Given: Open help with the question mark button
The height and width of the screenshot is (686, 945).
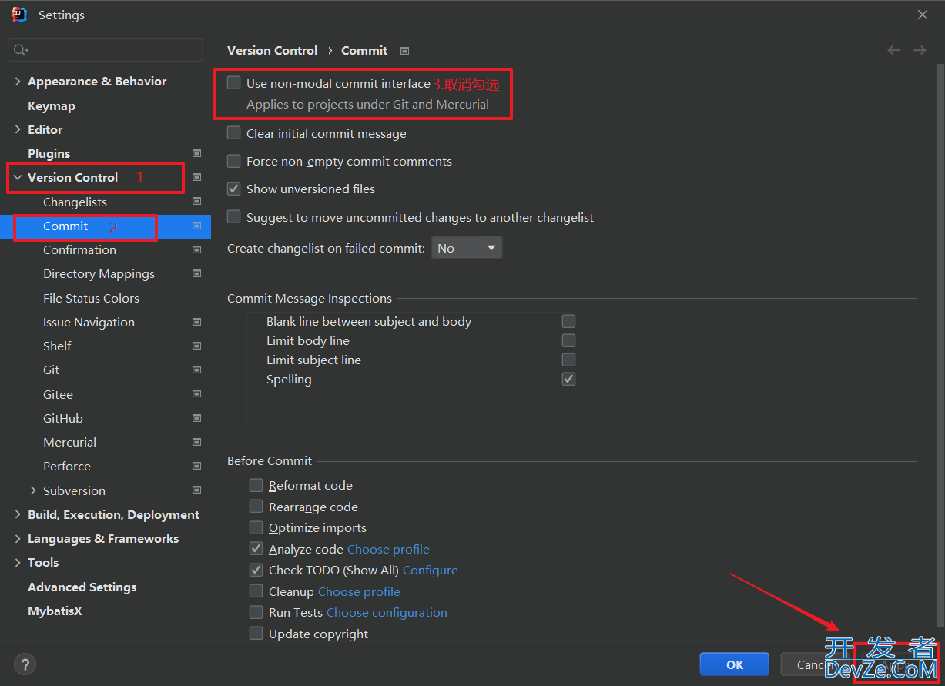Looking at the screenshot, I should [25, 664].
